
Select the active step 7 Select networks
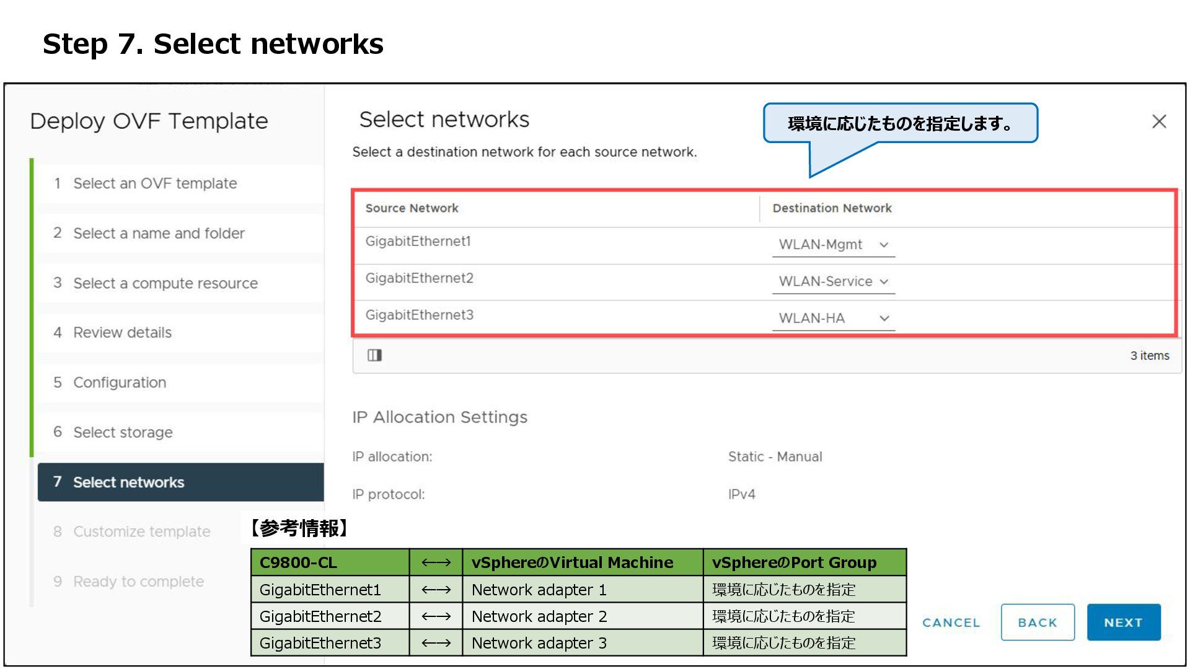[128, 482]
